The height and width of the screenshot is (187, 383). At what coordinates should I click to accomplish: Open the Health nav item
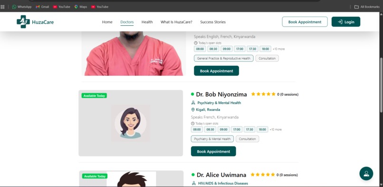147,22
